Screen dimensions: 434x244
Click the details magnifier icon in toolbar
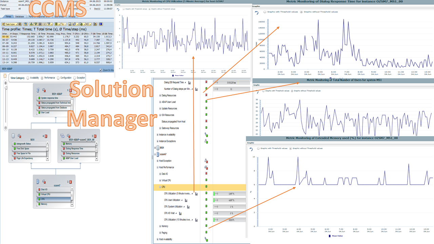pos(25,24)
